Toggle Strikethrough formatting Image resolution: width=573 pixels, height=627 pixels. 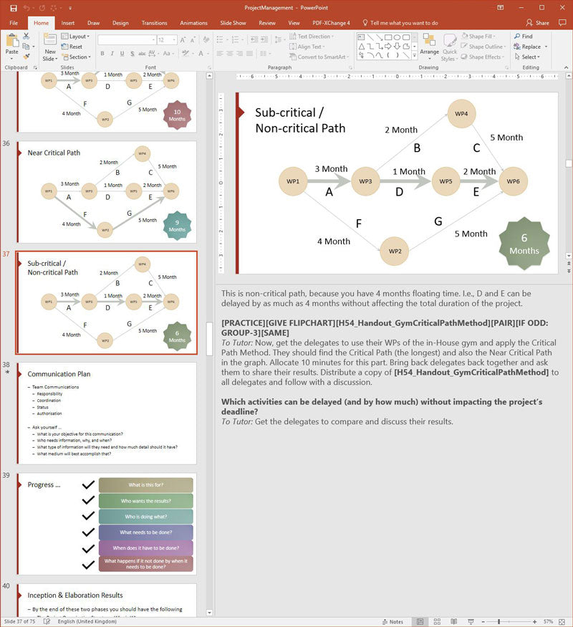(142, 53)
